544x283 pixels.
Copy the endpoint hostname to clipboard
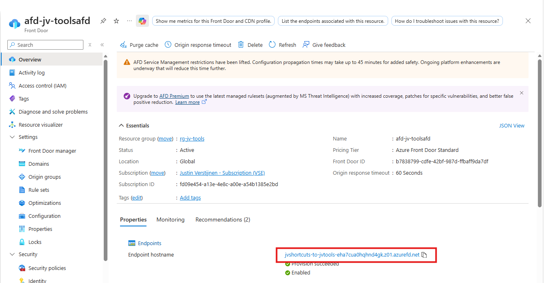click(424, 255)
